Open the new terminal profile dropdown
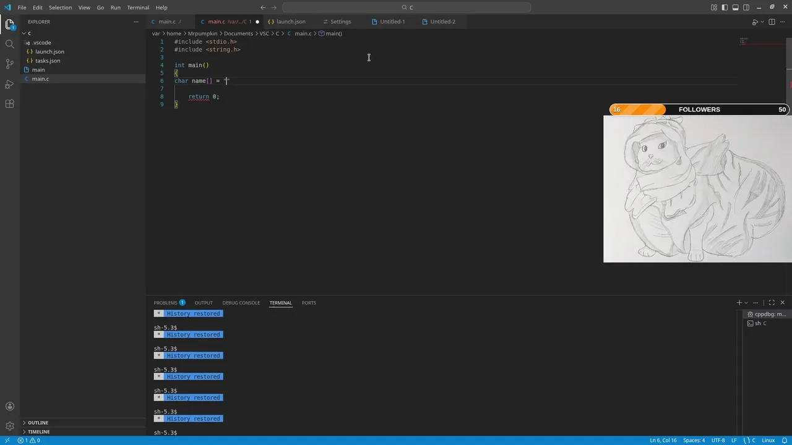792x445 pixels. [x=746, y=303]
